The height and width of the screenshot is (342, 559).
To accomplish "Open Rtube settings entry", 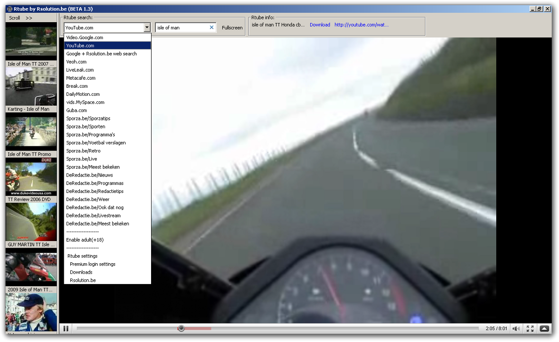I will coord(107,256).
